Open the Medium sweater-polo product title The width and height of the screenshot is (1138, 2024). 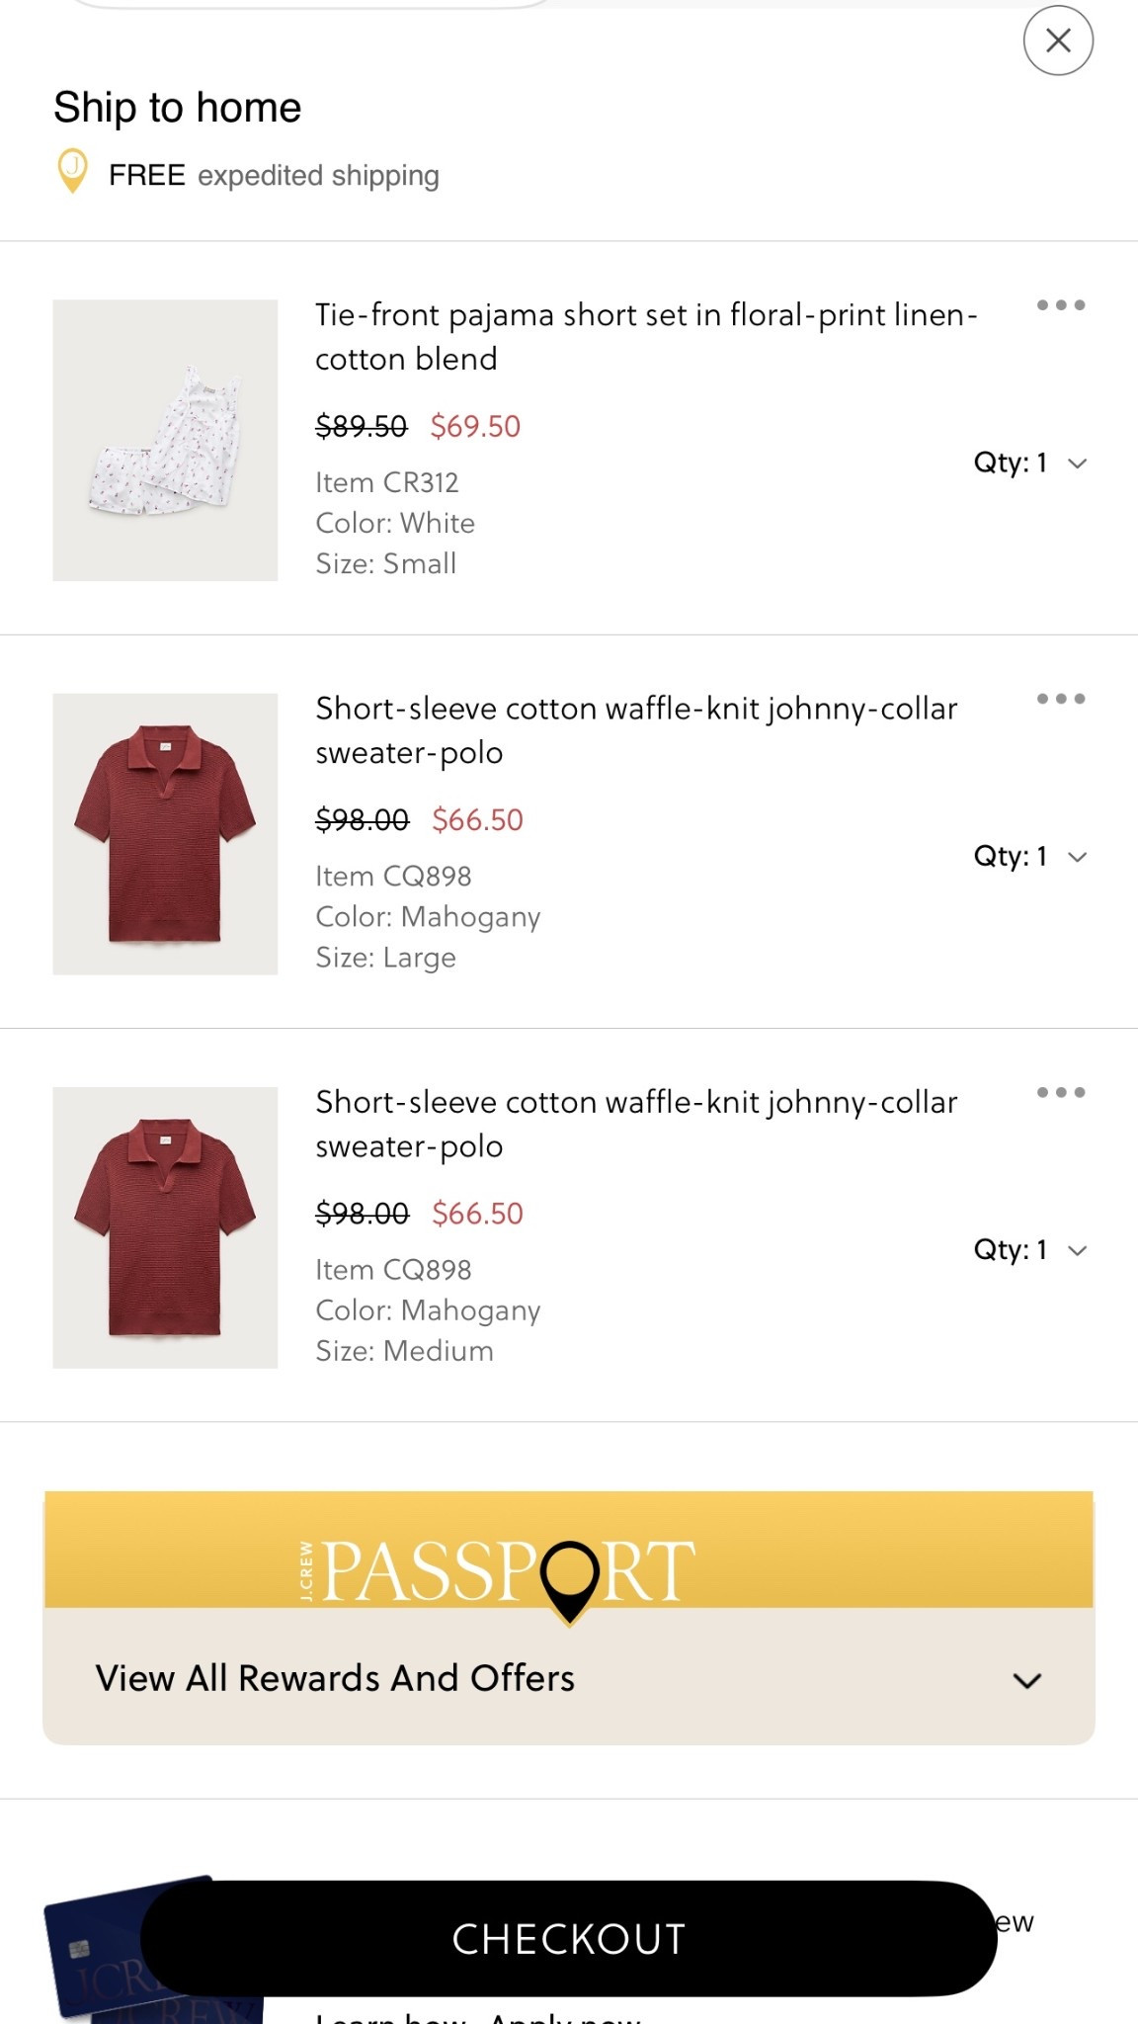click(x=636, y=1123)
